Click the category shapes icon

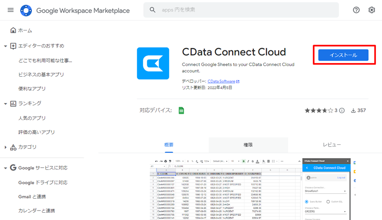coord(13,147)
